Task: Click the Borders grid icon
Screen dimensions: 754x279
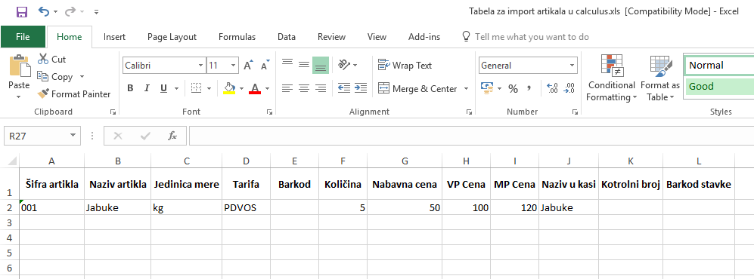Action: (x=196, y=89)
